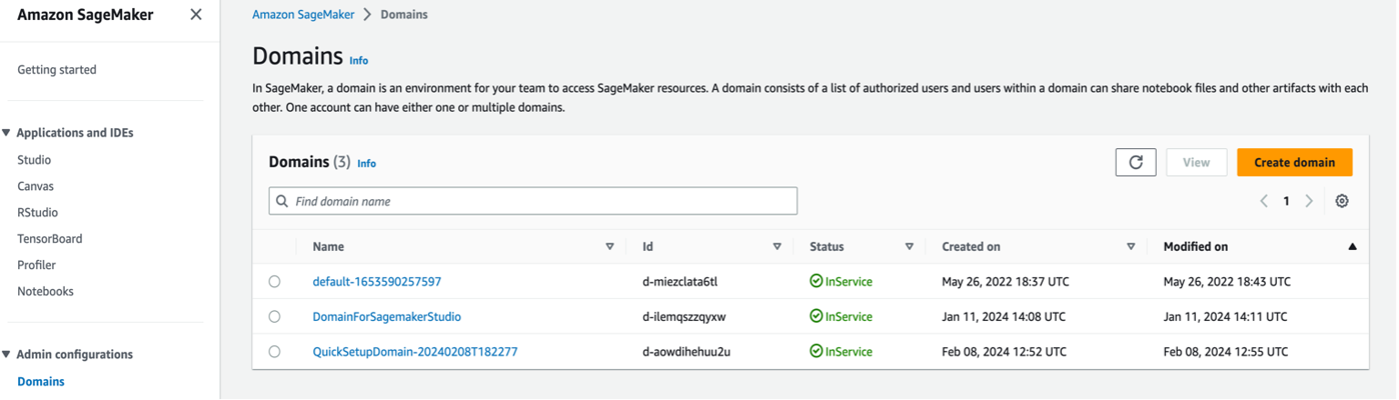Open Studio in the sidebar
The image size is (1399, 400).
pyautogui.click(x=34, y=160)
